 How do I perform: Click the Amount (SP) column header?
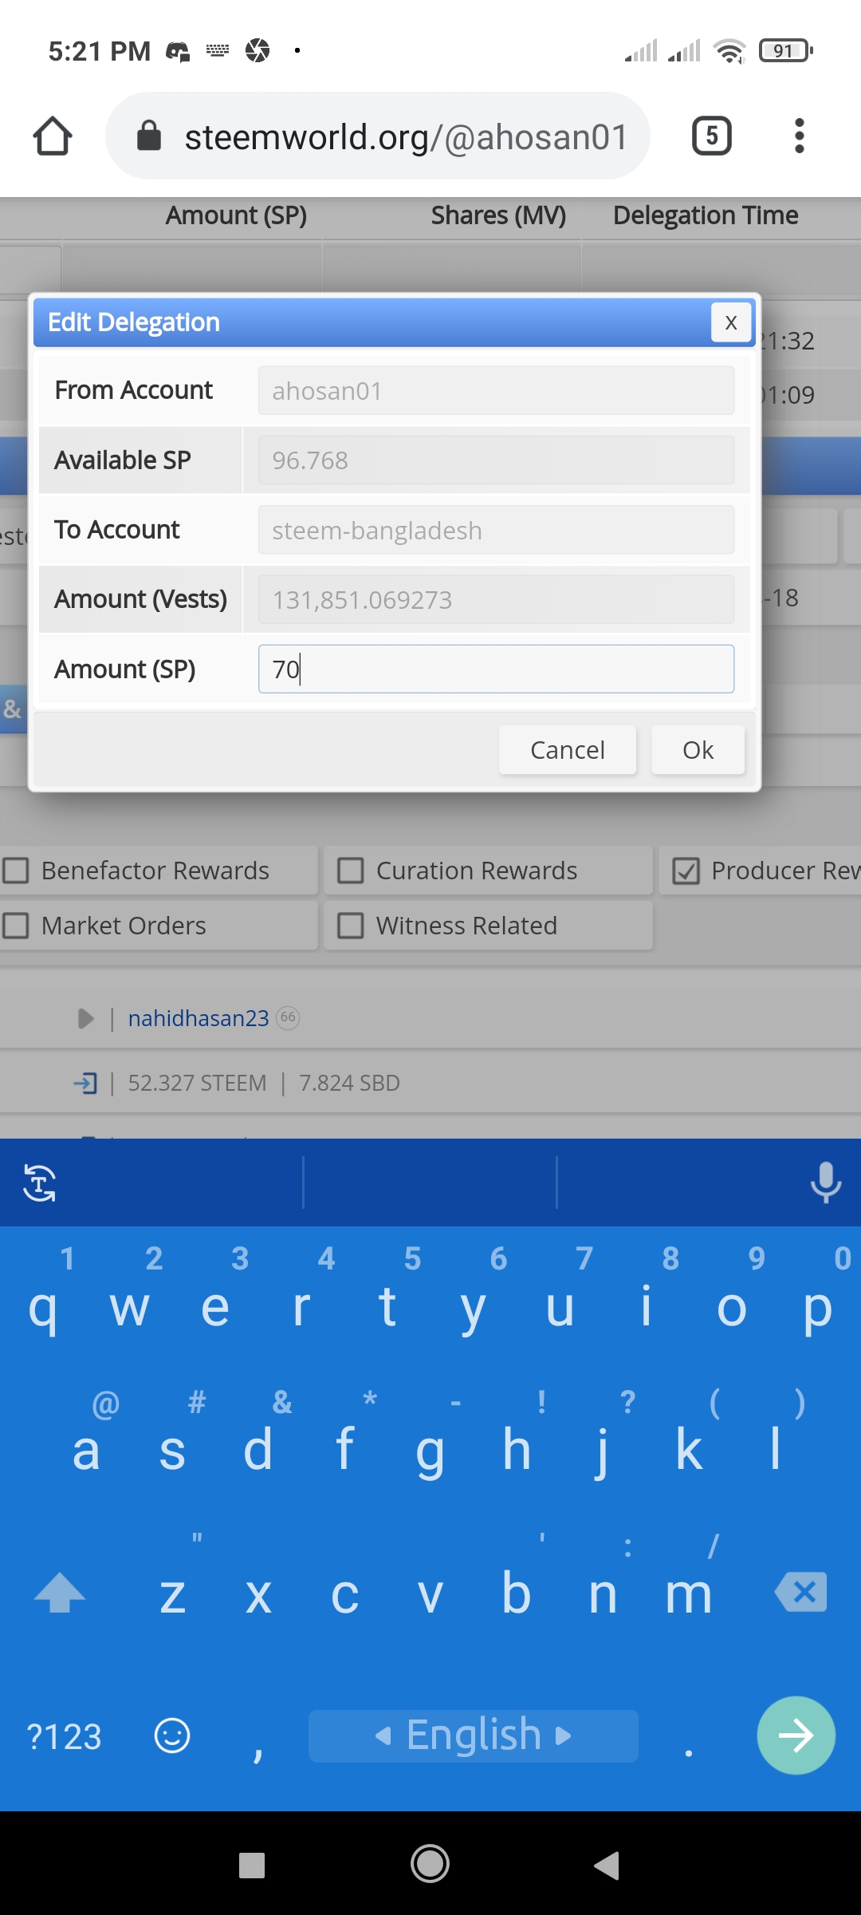click(236, 215)
